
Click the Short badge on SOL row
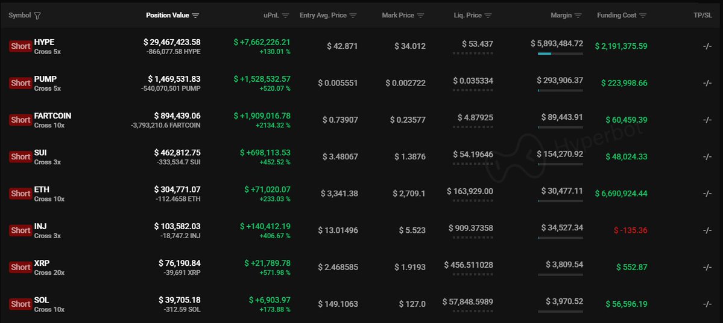(x=21, y=304)
